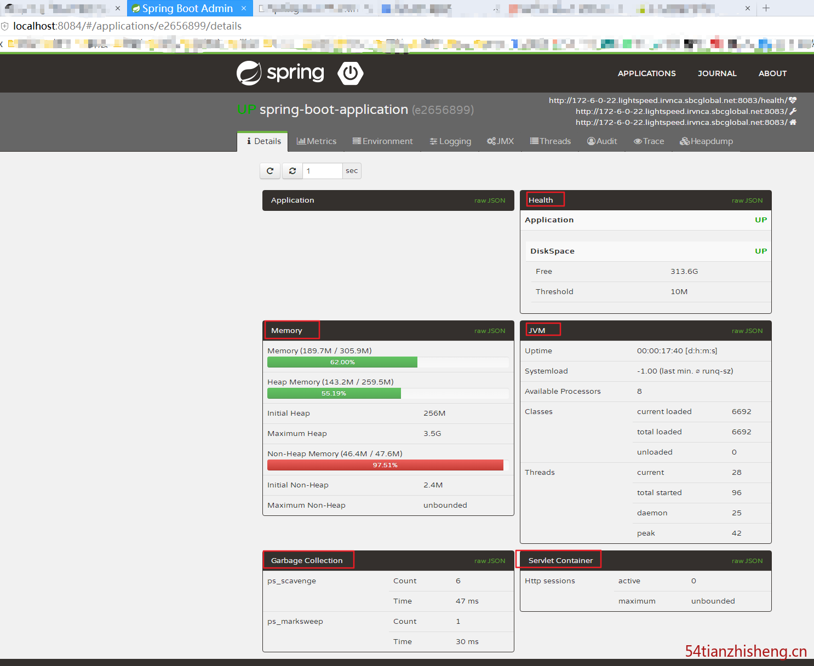Image resolution: width=814 pixels, height=666 pixels.
Task: Switch to the Environment tab
Action: (x=382, y=141)
